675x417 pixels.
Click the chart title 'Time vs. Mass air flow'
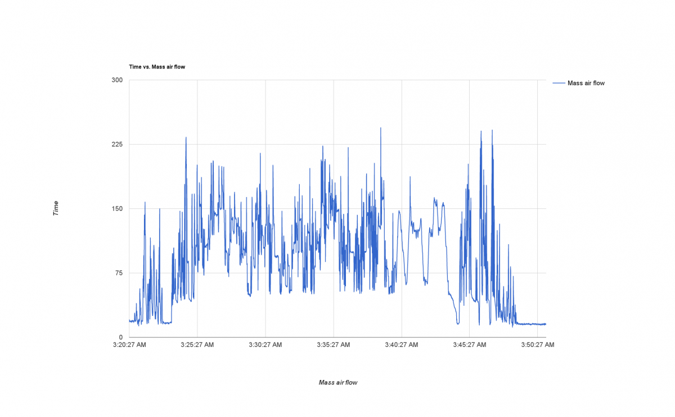pyautogui.click(x=157, y=67)
